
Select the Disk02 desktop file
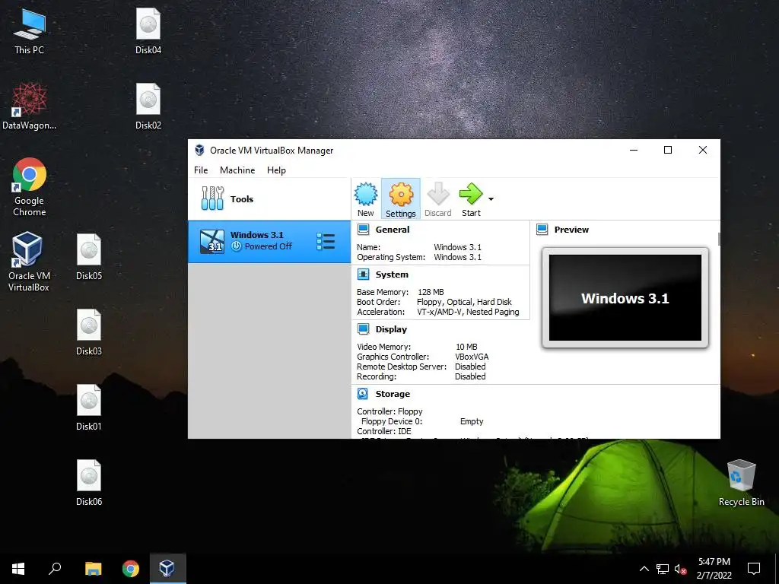[148, 106]
